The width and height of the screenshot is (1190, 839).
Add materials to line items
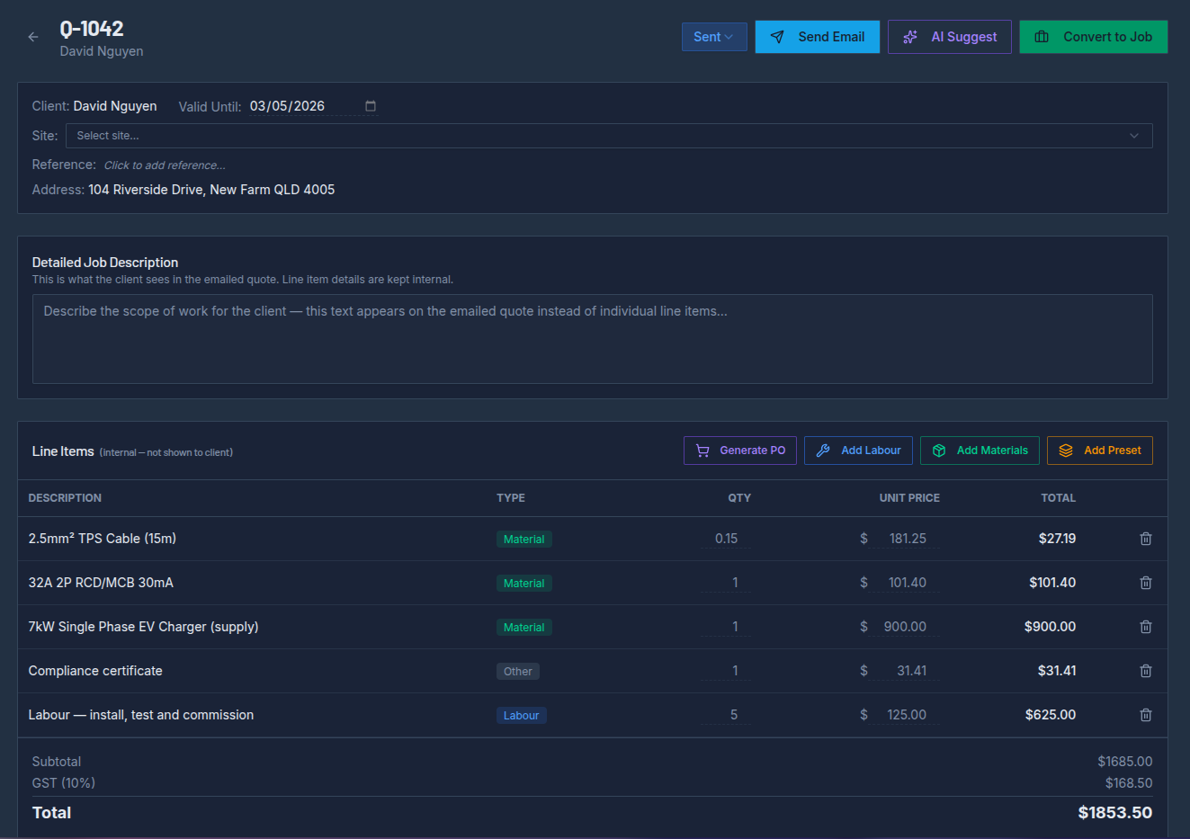click(980, 451)
